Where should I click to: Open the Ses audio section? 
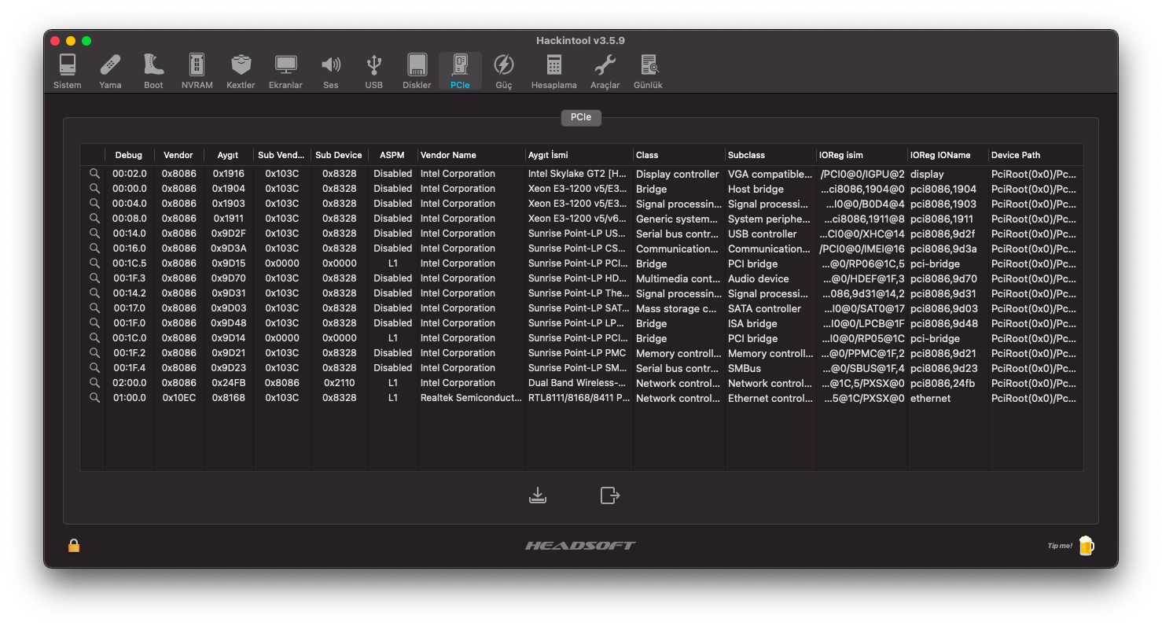click(x=331, y=71)
